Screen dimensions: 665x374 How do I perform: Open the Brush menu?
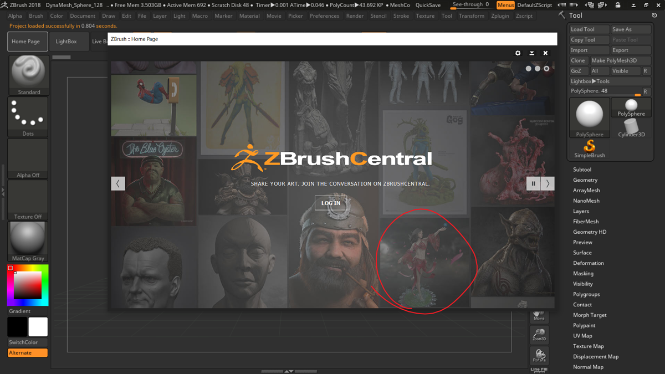(36, 16)
